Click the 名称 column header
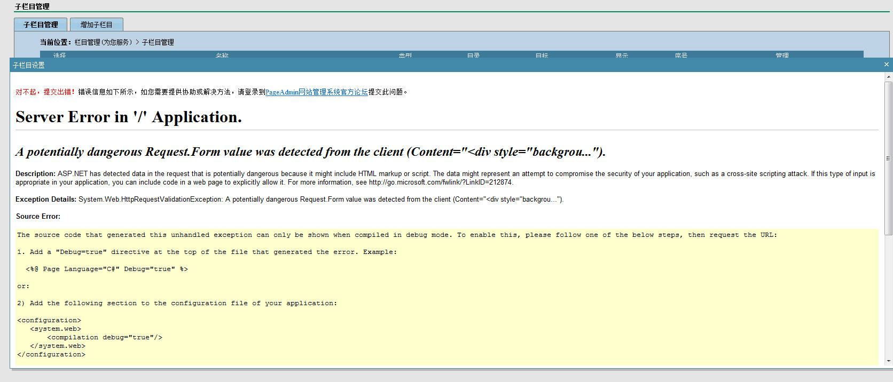Screen dimensions: 893x382 pos(222,55)
